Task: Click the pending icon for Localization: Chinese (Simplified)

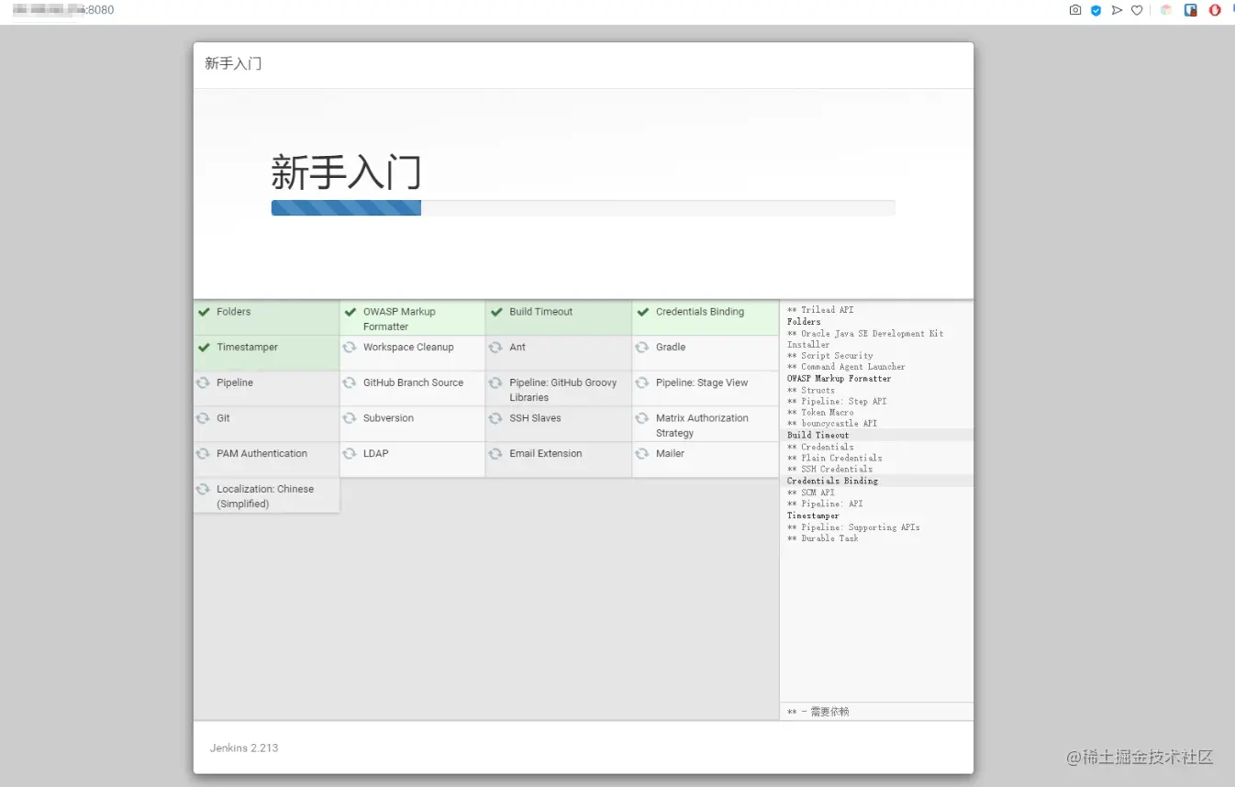Action: pos(203,490)
